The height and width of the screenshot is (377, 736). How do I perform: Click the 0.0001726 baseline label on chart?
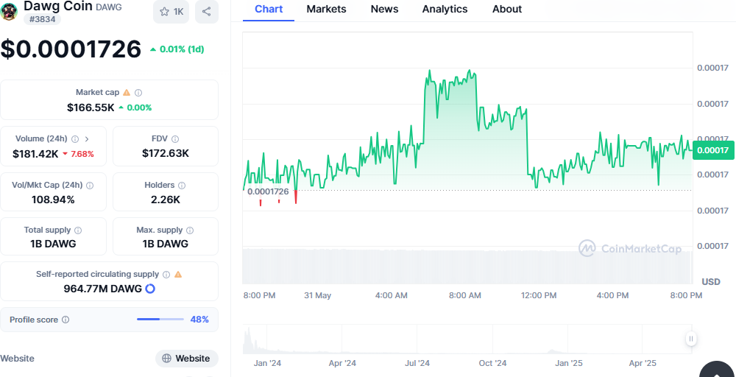(x=268, y=191)
